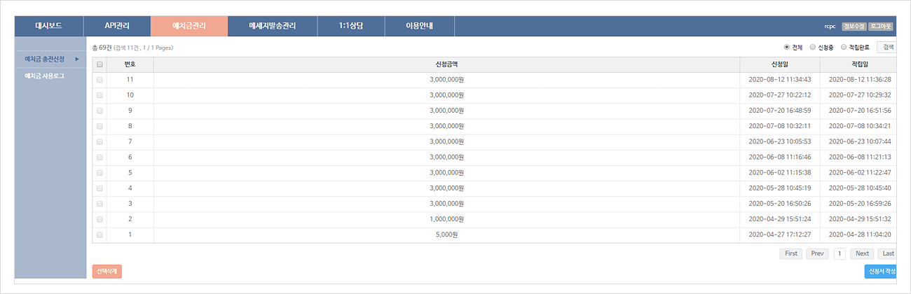
Task: Click request date 2020-06-02 11:15:38
Action: pos(779,173)
